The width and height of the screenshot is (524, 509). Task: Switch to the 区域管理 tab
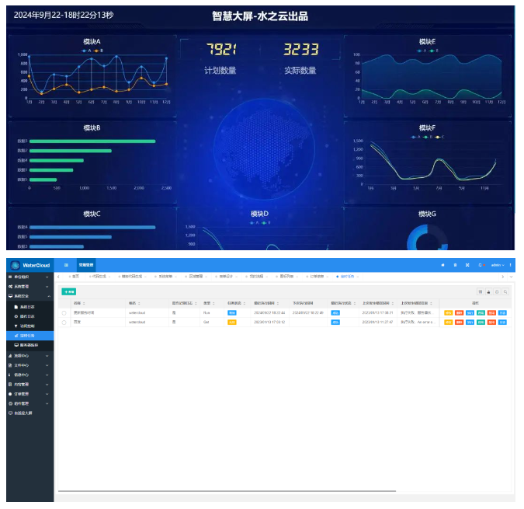196,277
